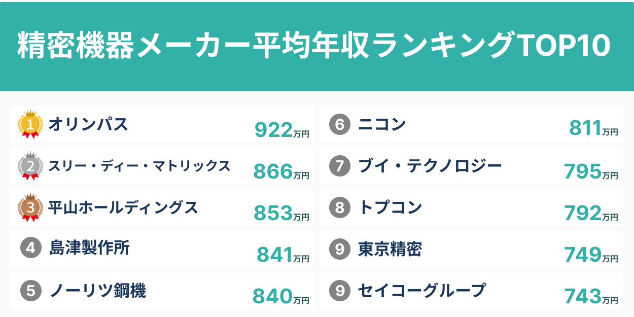Click the rank badge beside セイコーグループ
This screenshot has width=634, height=317.
coord(340,291)
